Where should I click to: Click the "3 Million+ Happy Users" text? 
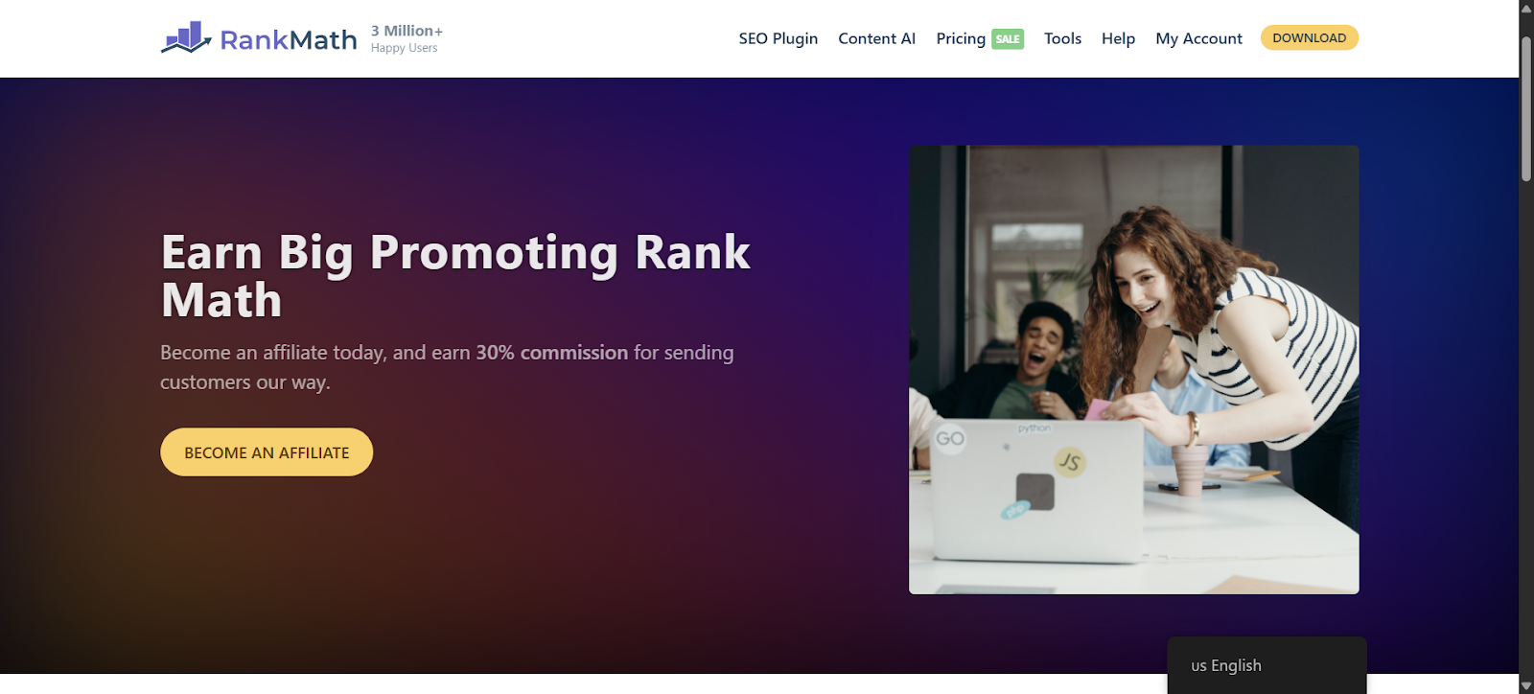[x=407, y=38]
